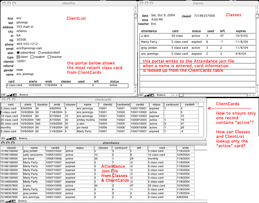Click the time field '4:00 PM'
The width and height of the screenshot is (259, 203).
click(x=157, y=20)
